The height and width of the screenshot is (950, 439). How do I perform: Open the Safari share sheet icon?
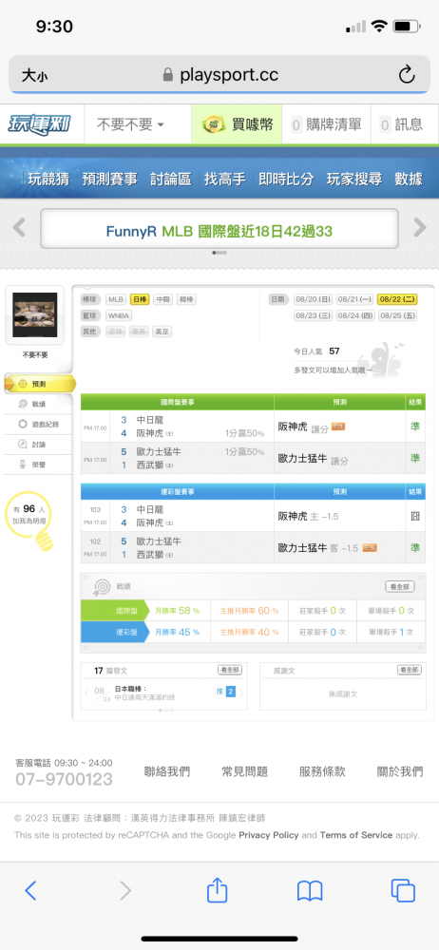click(x=217, y=889)
